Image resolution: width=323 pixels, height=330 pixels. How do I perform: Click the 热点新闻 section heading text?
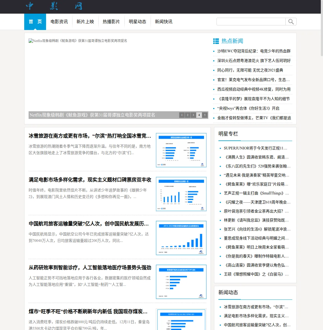point(232,41)
